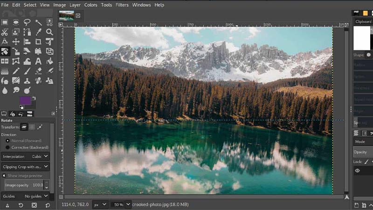Screen dimensions: 373x210
Task: Close the crooked-photo image tab
Action: click(x=78, y=16)
